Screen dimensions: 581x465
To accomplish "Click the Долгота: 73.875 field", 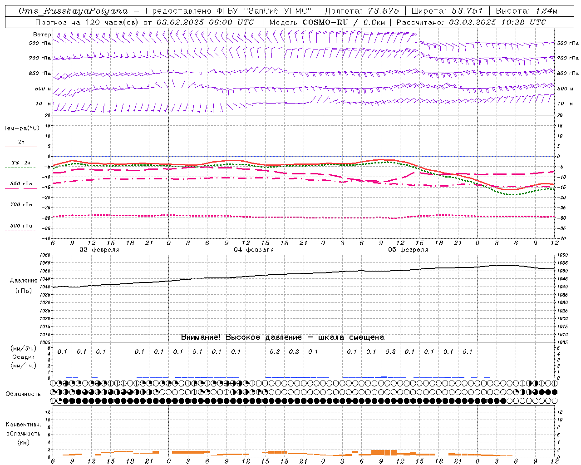I will [x=362, y=11].
